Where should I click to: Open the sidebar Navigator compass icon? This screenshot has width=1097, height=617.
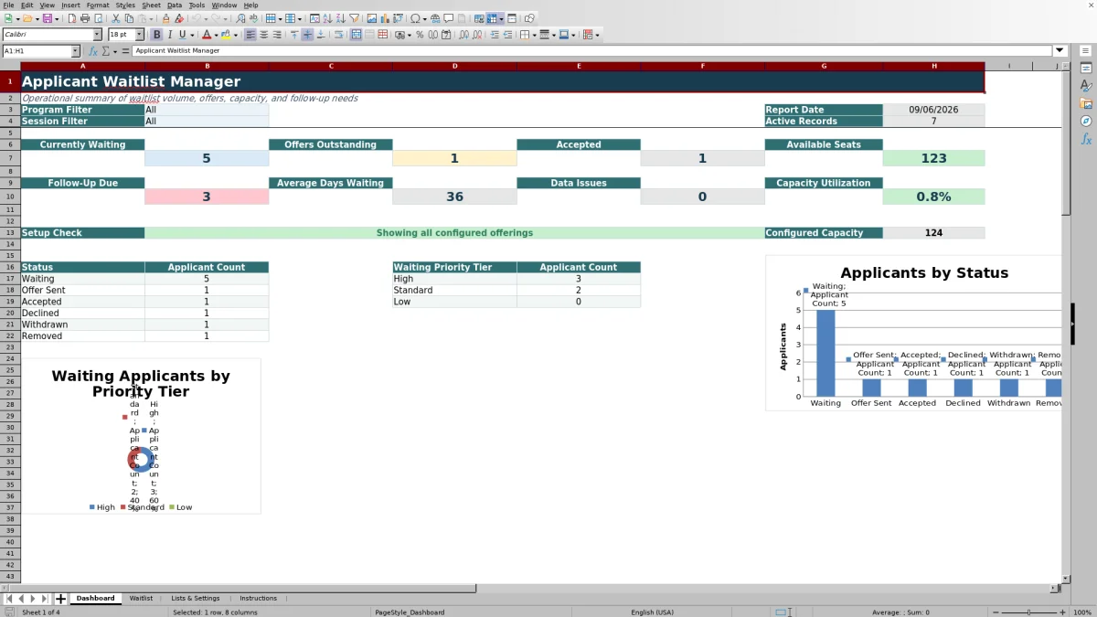click(x=1086, y=121)
